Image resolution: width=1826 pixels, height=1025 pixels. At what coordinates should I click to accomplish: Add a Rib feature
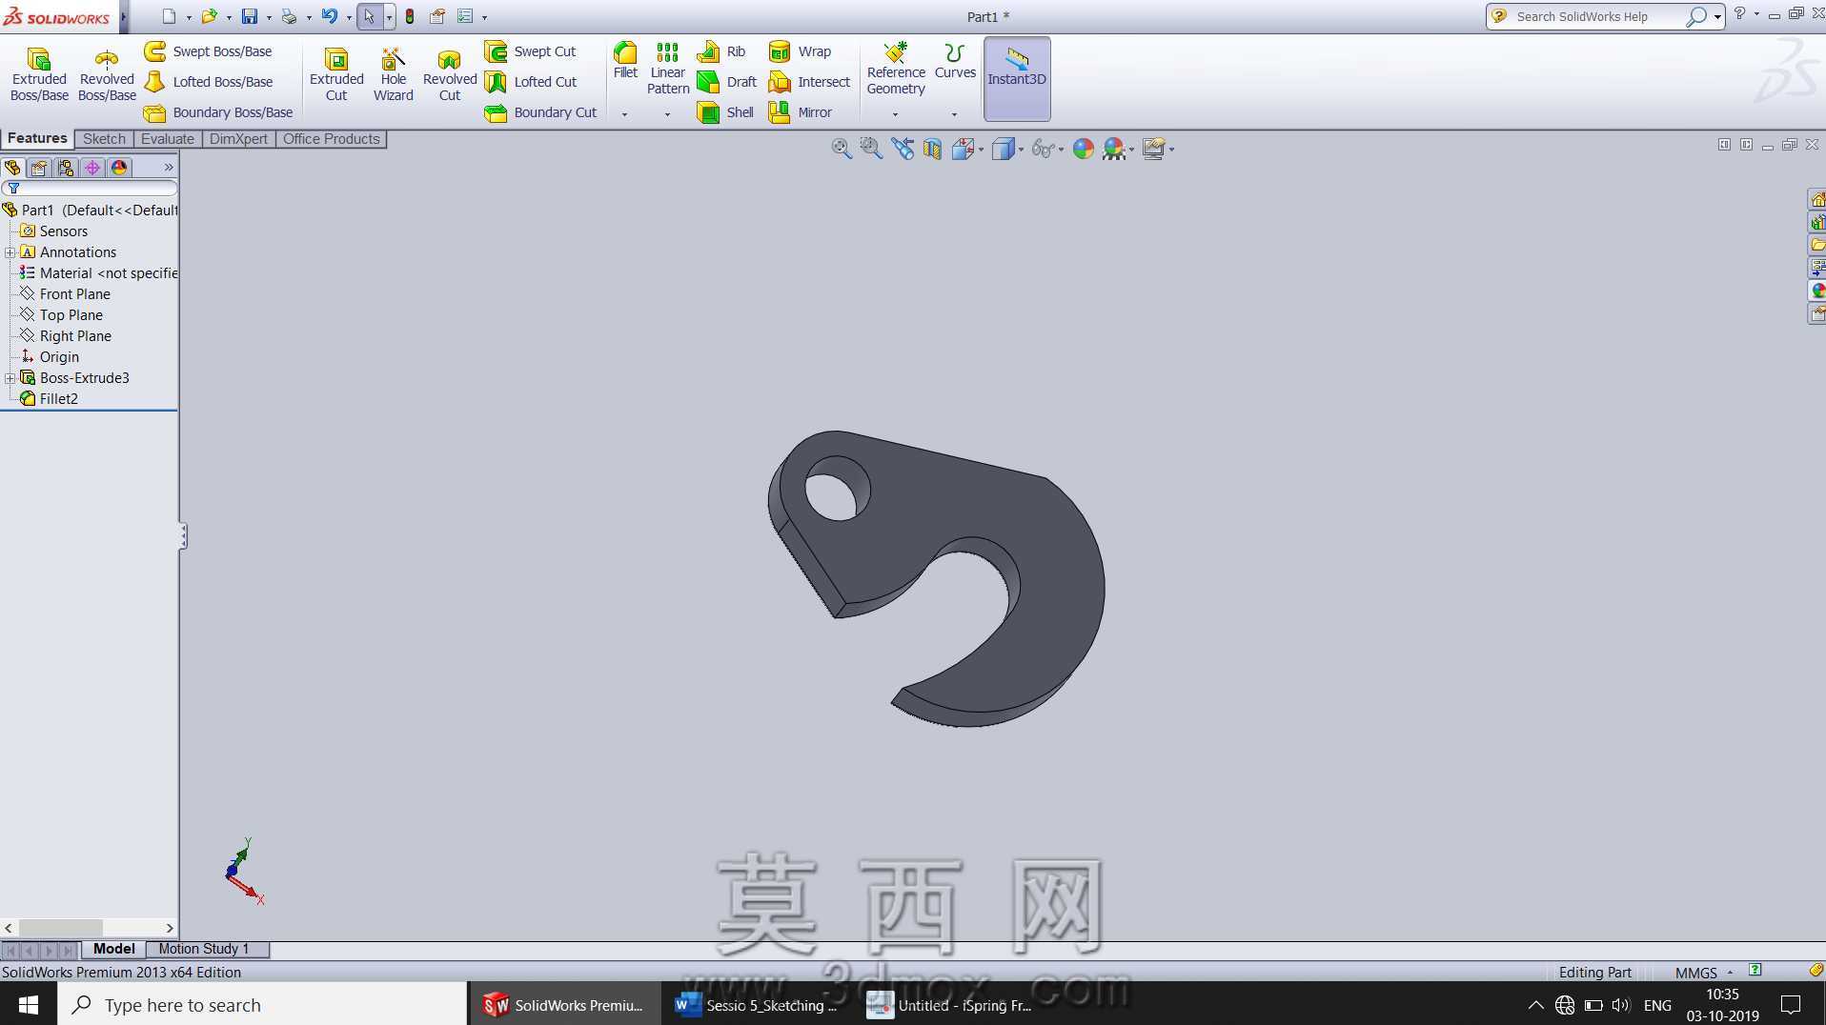[x=721, y=51]
